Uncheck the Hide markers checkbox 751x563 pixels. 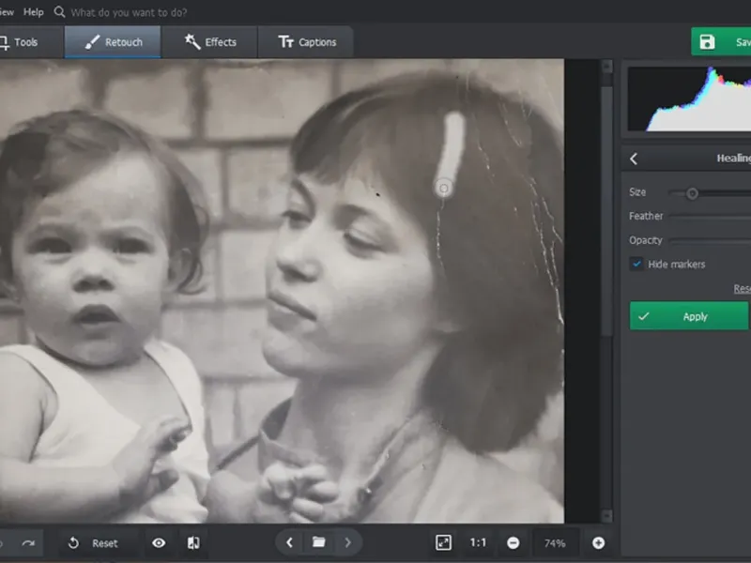[x=636, y=265]
